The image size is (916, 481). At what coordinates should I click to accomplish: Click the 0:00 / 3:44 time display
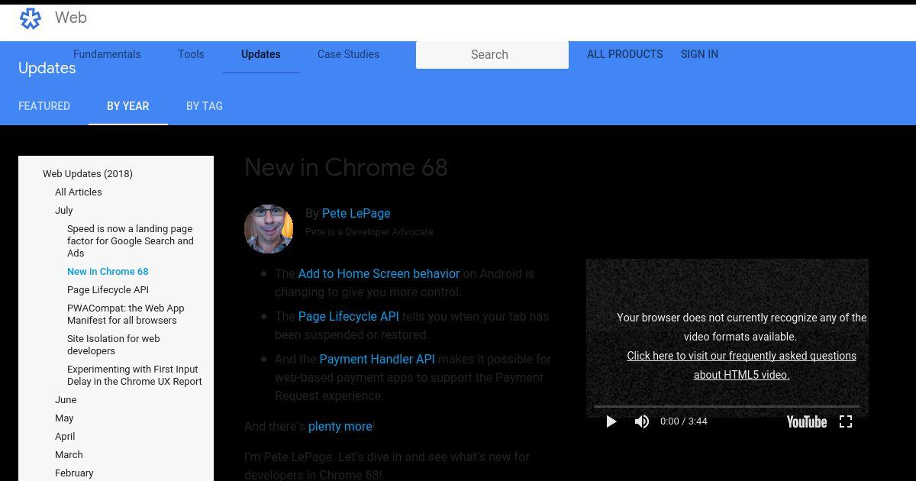(684, 421)
